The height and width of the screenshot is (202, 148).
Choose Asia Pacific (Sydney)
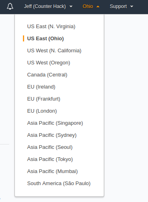click(x=52, y=135)
